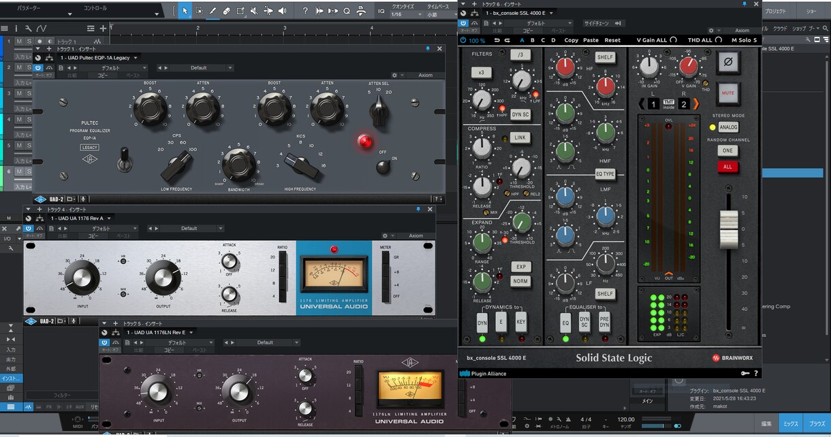This screenshot has height=437, width=831.
Task: Click the page preset icon in Pultec window
Action: coord(59,68)
